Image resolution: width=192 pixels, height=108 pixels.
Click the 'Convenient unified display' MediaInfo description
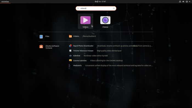[119, 66]
